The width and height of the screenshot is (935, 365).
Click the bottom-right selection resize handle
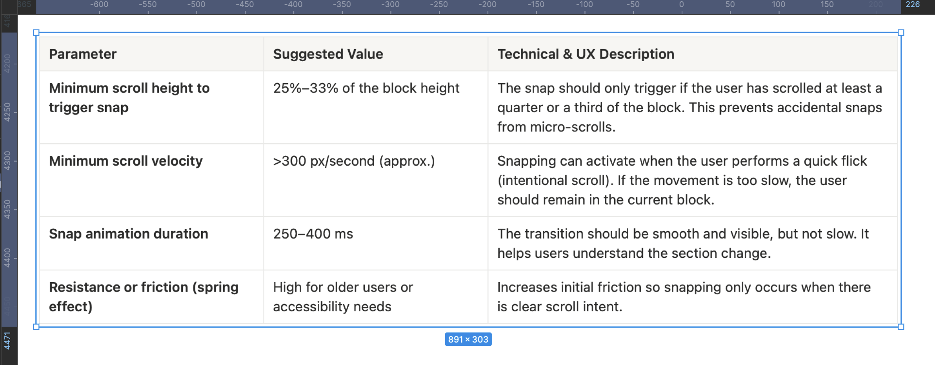pyautogui.click(x=901, y=327)
